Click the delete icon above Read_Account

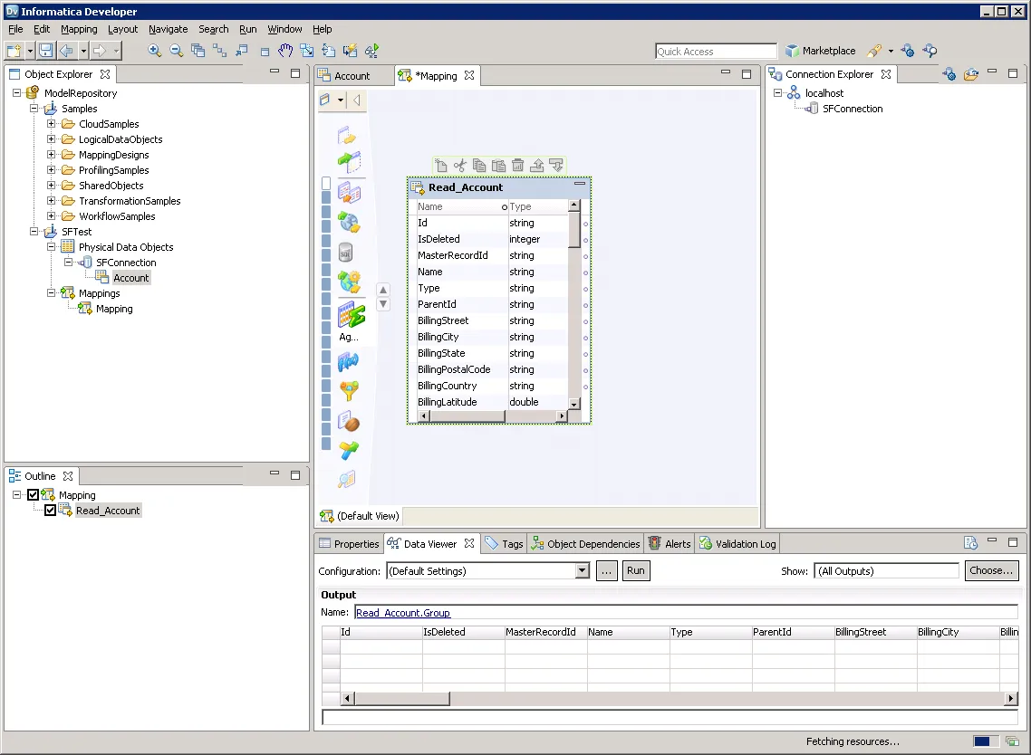tap(517, 165)
